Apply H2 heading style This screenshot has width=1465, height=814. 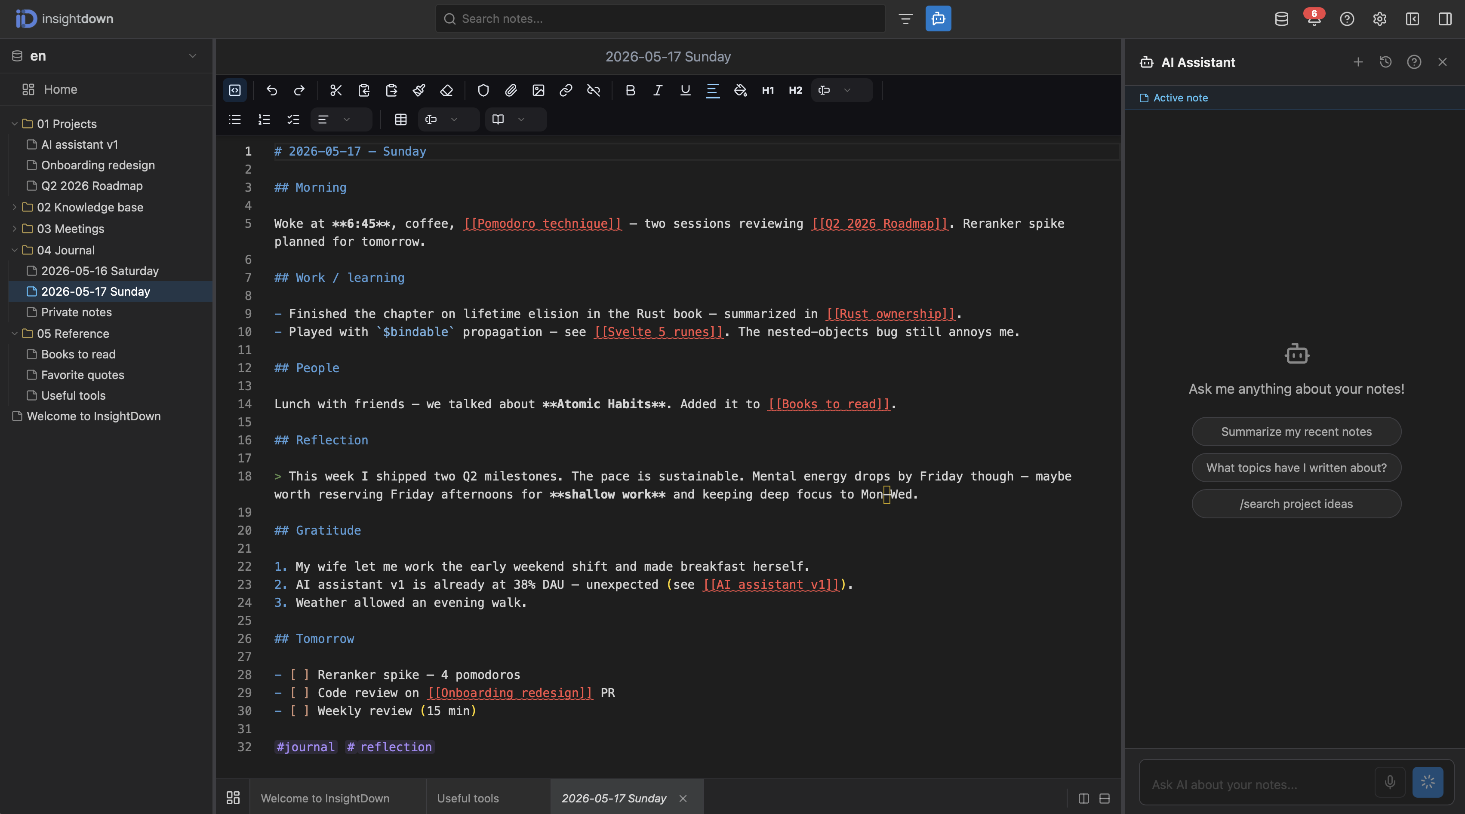click(796, 90)
